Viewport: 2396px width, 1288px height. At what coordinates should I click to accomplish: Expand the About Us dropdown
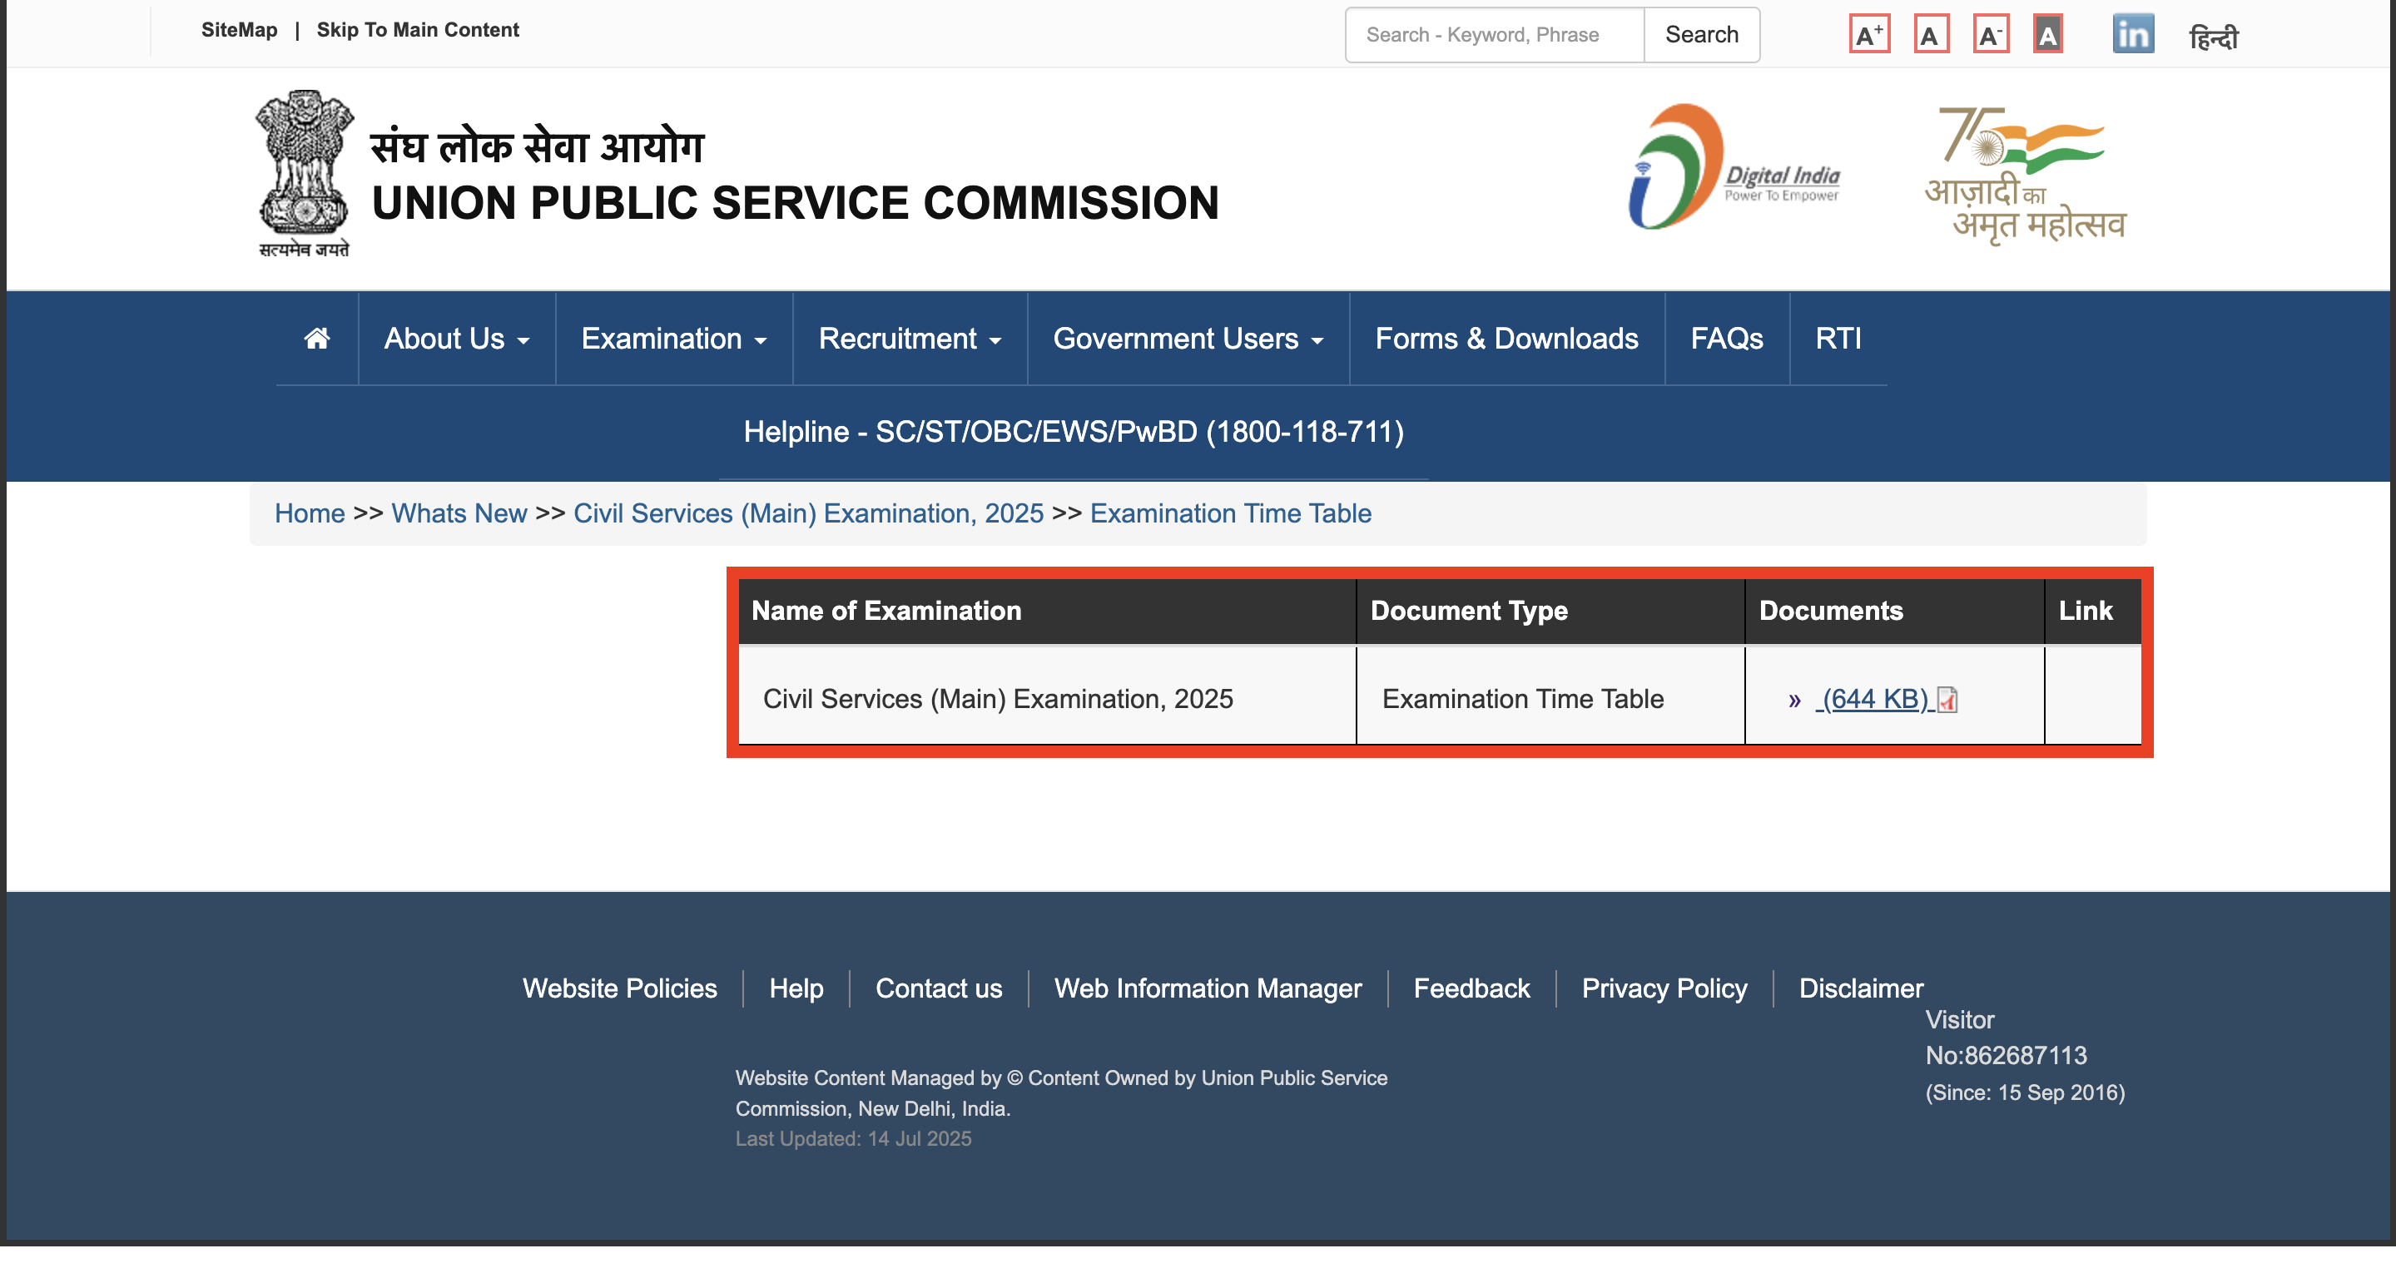click(x=456, y=339)
